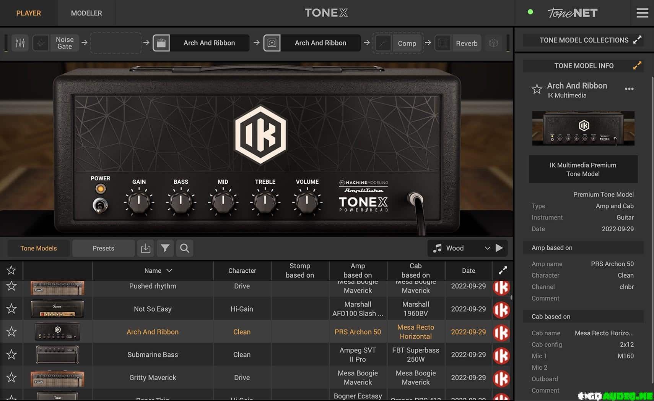Click the TREBLE knob
This screenshot has width=654, height=401.
click(265, 202)
